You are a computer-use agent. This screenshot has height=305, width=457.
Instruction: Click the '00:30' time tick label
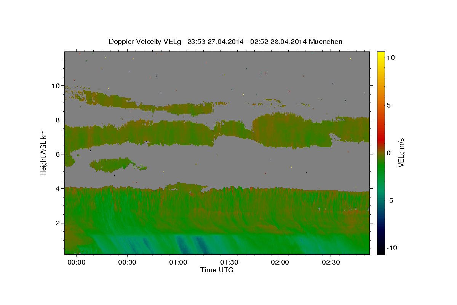pyautogui.click(x=127, y=263)
